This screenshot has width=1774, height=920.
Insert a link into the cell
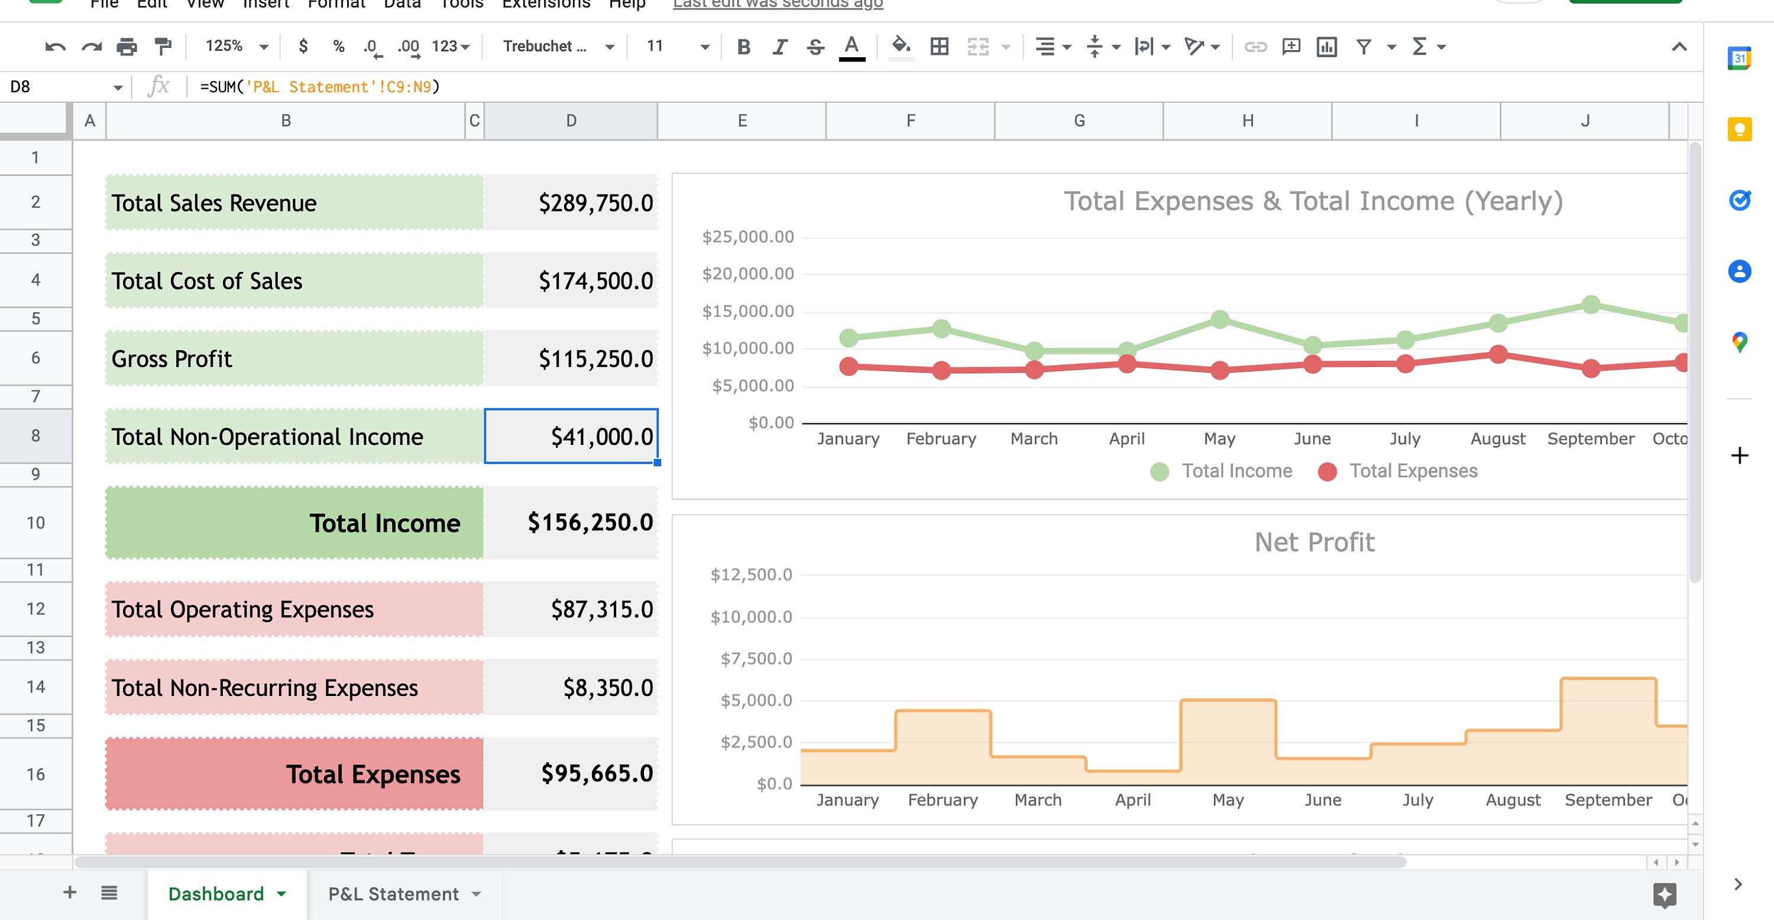click(x=1255, y=46)
